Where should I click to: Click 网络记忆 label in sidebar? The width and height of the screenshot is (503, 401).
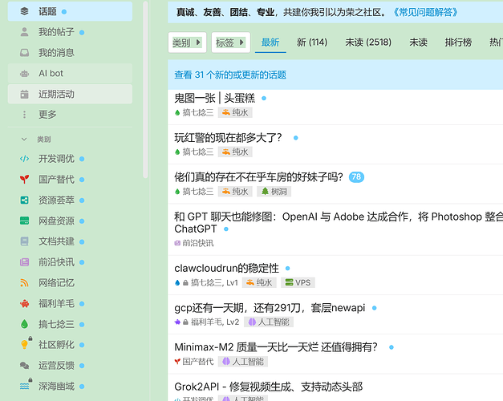56,283
